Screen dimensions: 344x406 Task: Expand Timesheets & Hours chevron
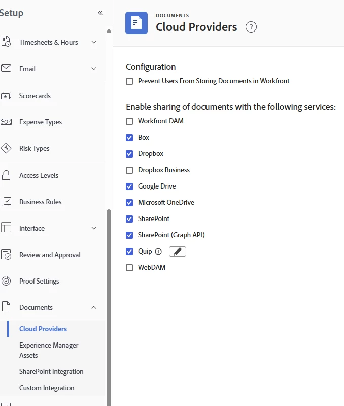pos(94,42)
